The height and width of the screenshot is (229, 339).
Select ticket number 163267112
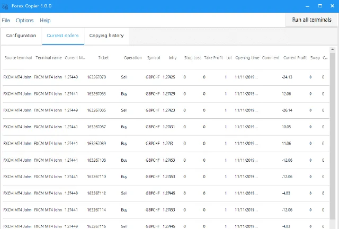[x=96, y=193]
